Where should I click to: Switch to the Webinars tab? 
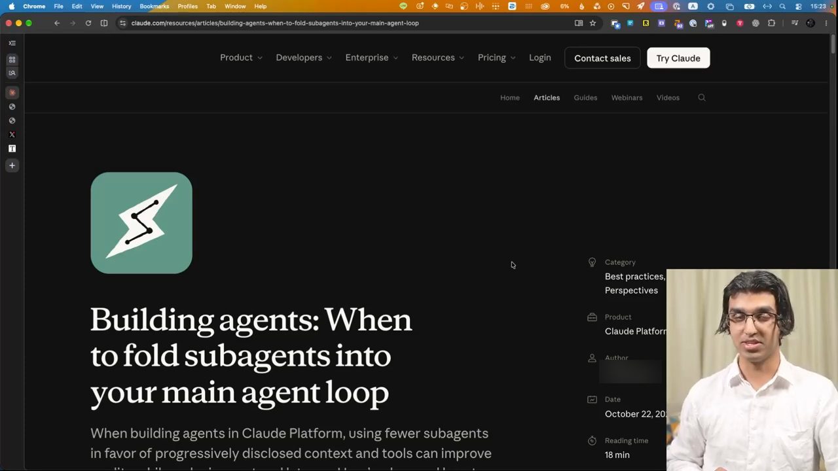tap(627, 97)
